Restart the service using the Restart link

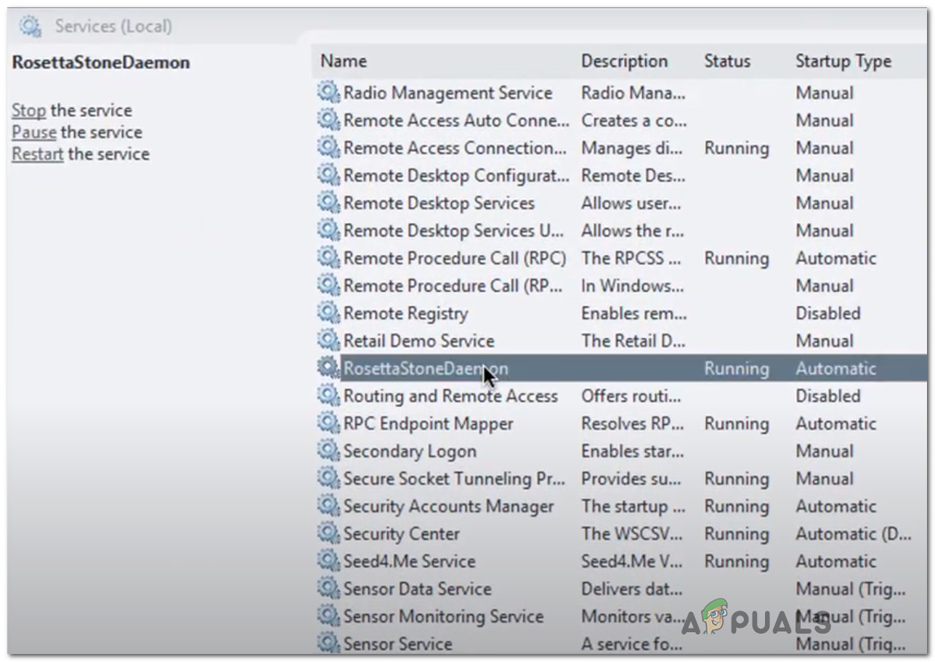point(38,155)
